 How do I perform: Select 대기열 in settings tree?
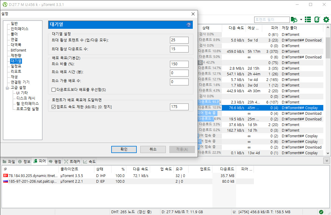16,61
